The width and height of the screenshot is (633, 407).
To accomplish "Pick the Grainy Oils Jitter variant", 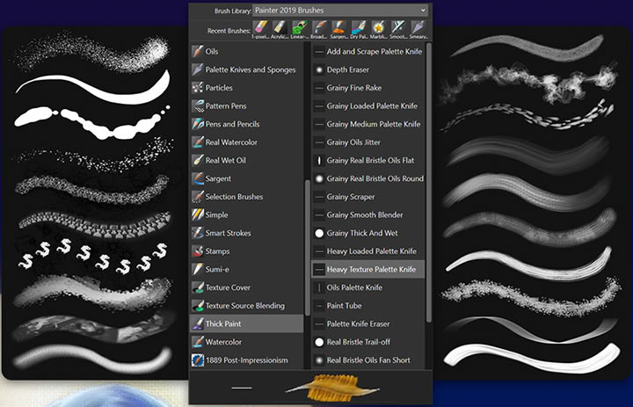I will pyautogui.click(x=368, y=142).
